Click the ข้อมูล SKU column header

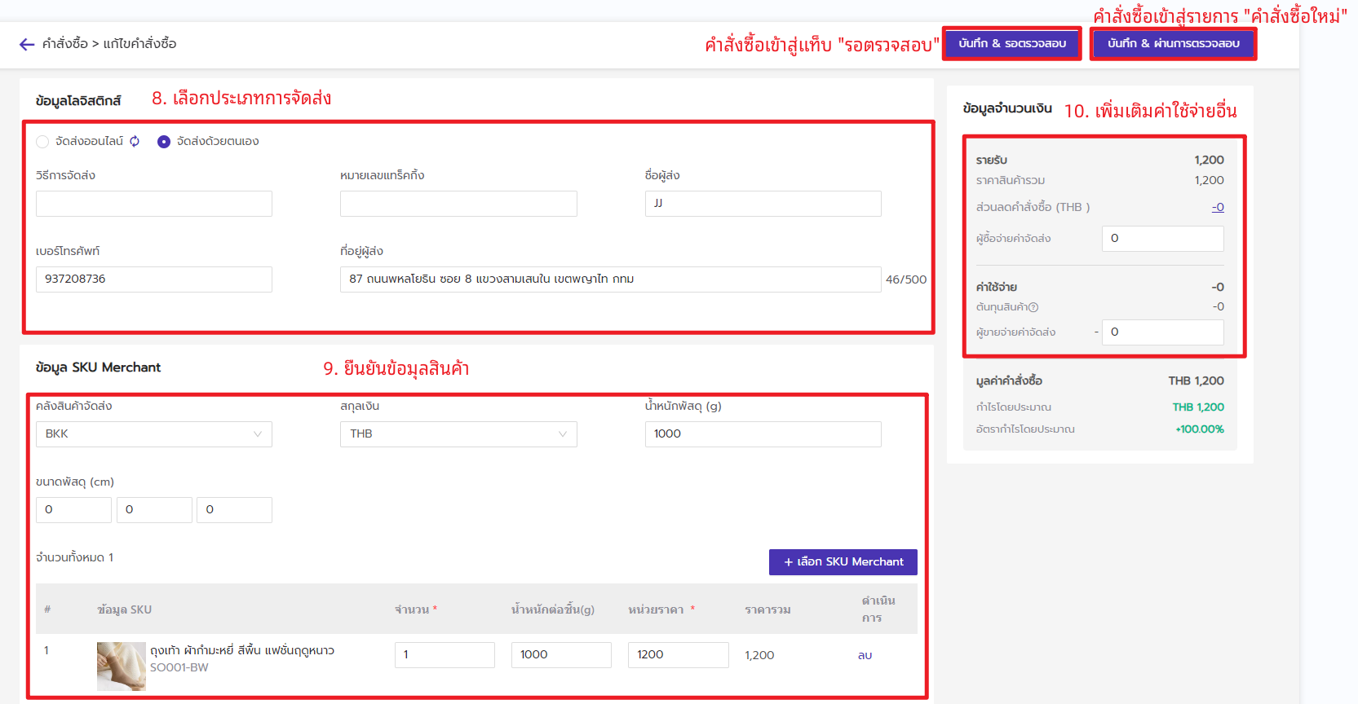(x=124, y=609)
